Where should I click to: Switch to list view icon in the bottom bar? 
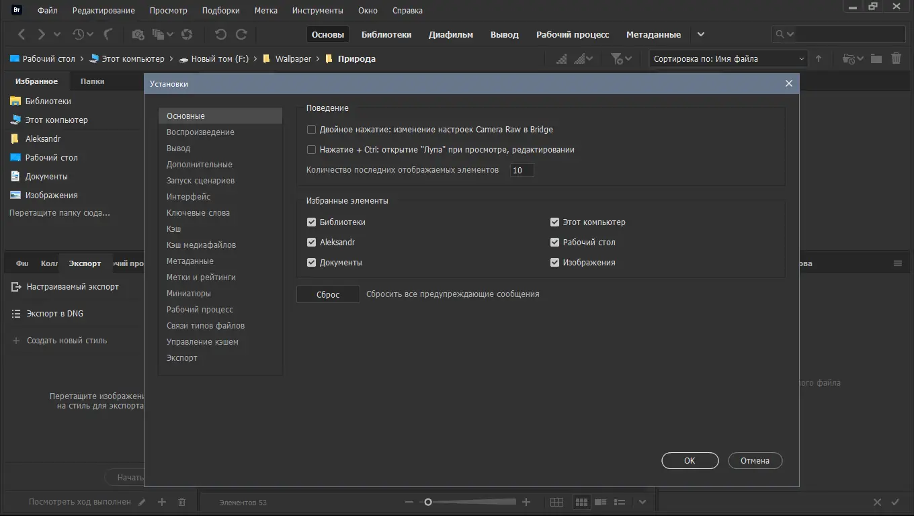click(620, 502)
